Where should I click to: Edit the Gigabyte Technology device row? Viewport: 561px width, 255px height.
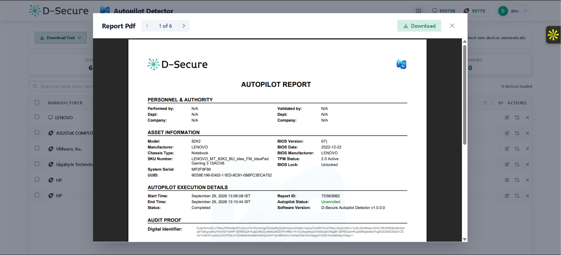[x=507, y=164]
